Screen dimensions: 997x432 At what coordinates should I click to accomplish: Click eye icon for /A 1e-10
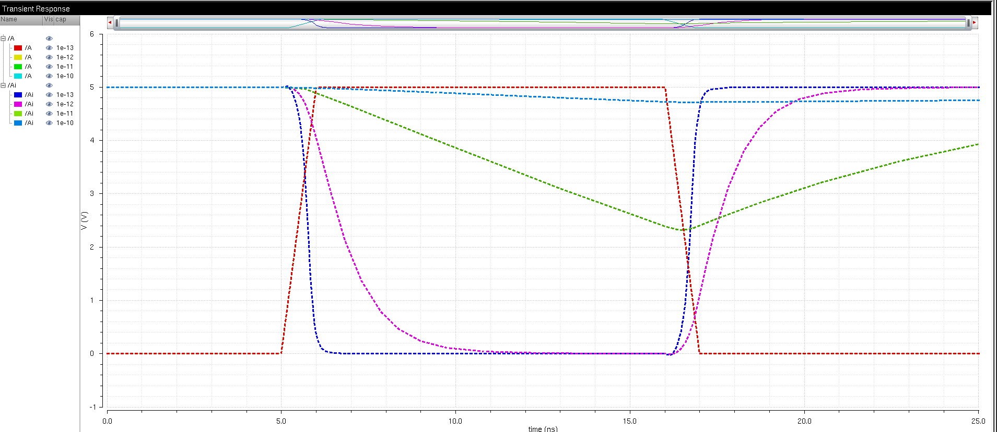coord(49,76)
